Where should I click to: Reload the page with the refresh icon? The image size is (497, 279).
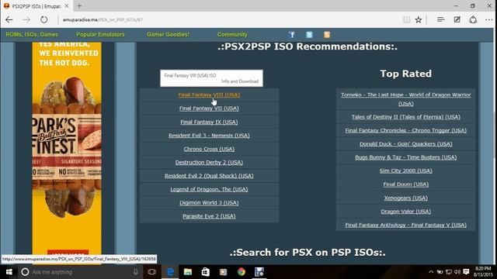point(43,19)
